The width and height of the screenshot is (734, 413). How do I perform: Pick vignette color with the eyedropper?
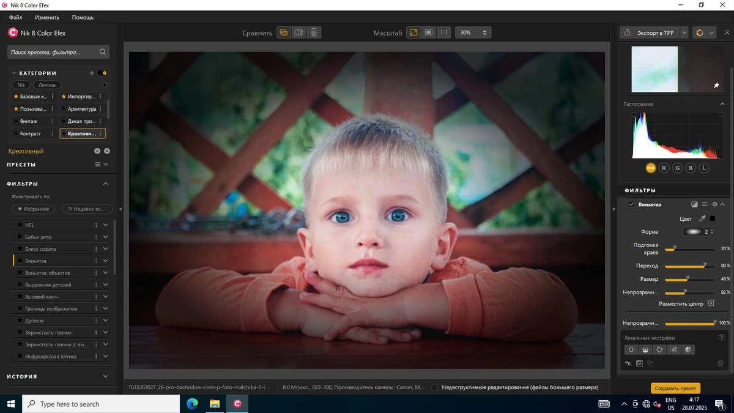[x=702, y=218]
